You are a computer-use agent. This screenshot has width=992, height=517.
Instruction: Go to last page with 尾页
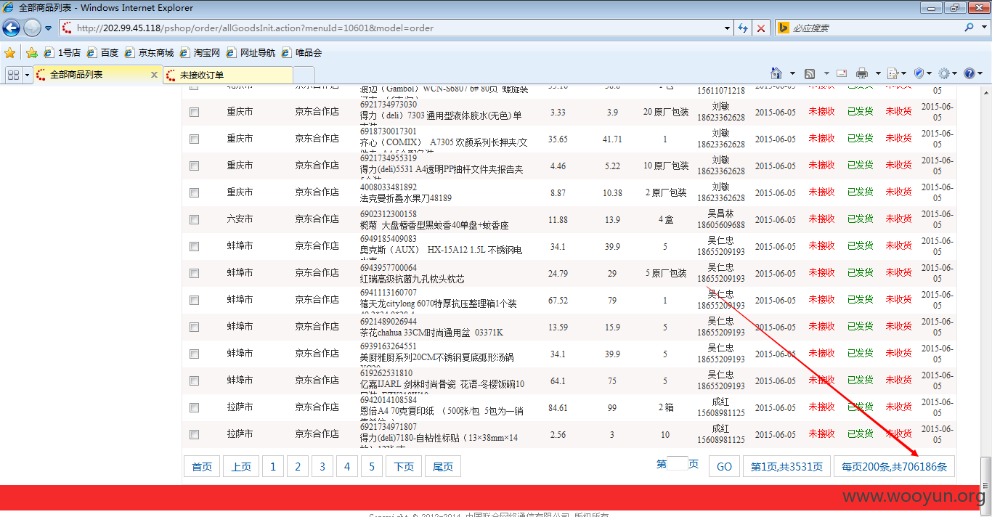[443, 467]
